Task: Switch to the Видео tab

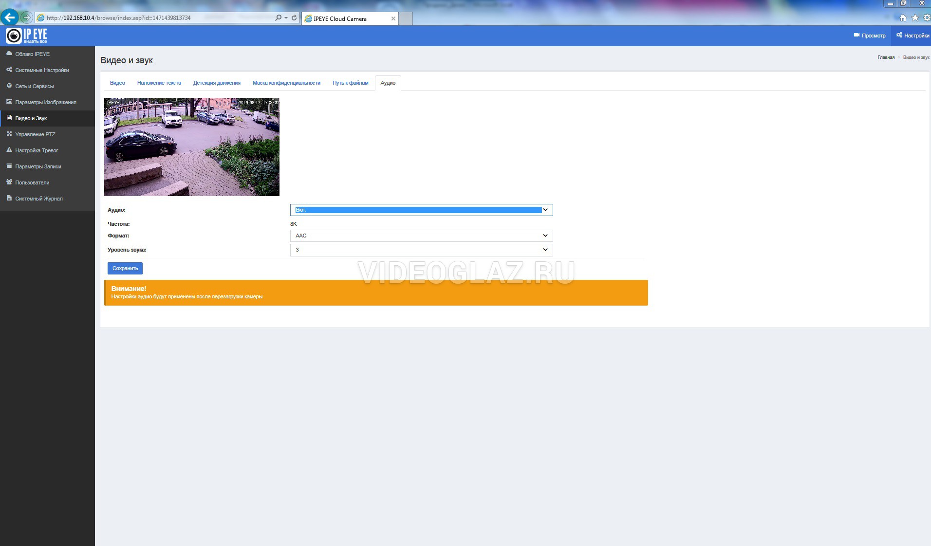Action: point(117,83)
